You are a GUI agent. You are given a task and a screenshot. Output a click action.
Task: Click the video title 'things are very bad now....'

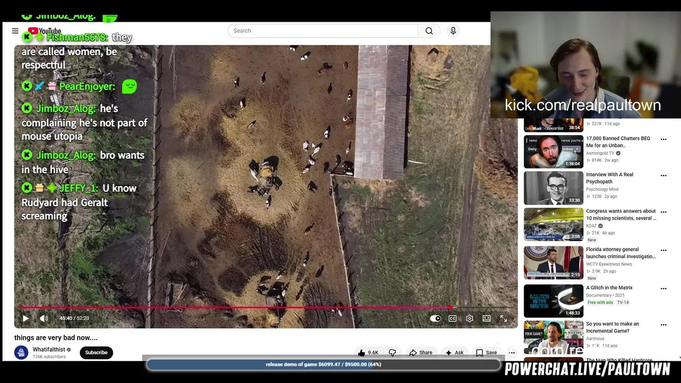[56, 337]
